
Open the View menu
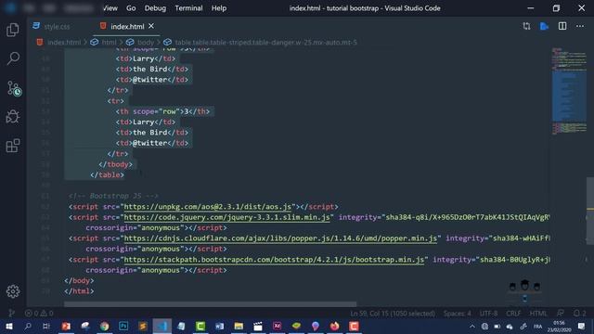[110, 8]
